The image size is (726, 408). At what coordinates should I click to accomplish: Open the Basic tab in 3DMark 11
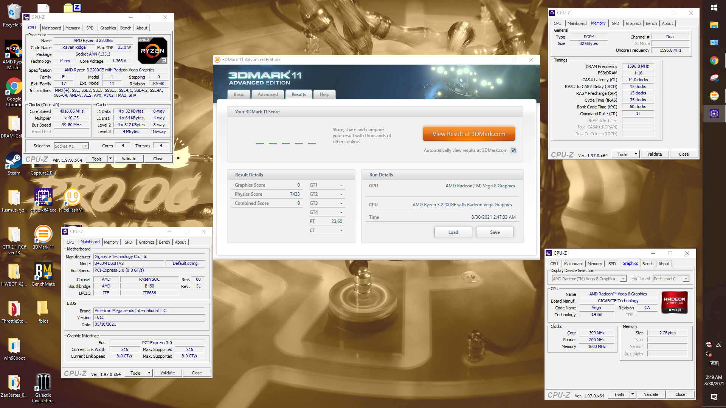(239, 94)
